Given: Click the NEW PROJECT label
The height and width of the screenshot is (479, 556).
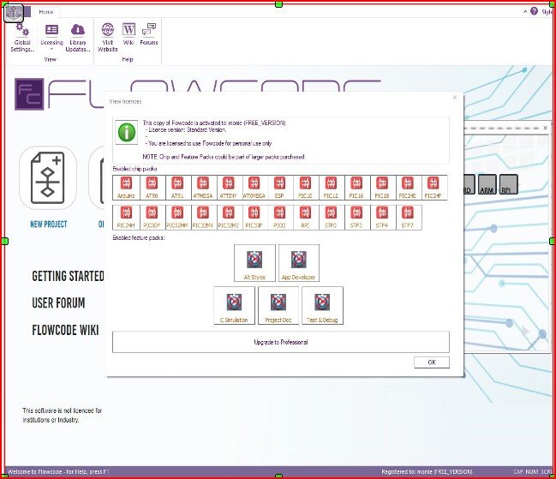Looking at the screenshot, I should coord(49,225).
